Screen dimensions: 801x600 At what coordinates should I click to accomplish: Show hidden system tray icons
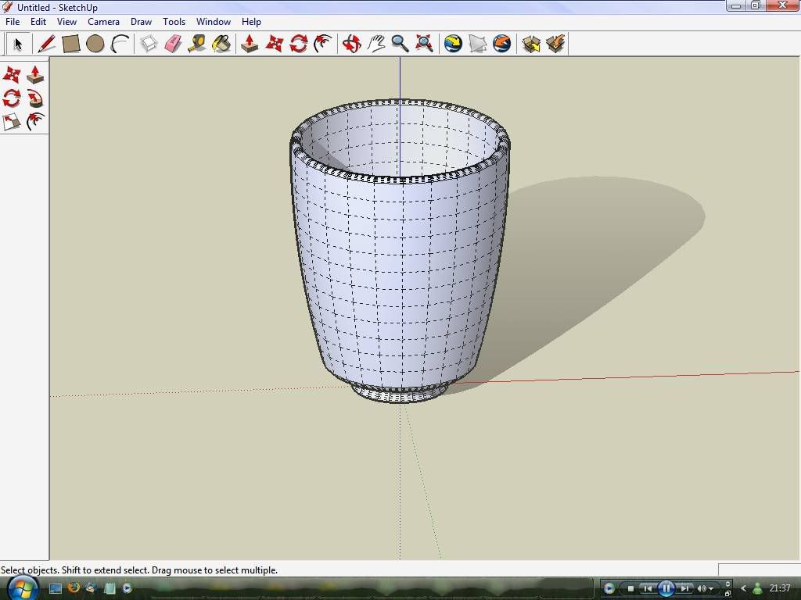[x=743, y=588]
